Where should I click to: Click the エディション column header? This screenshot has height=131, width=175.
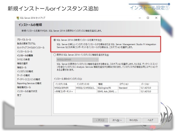(x=129, y=84)
